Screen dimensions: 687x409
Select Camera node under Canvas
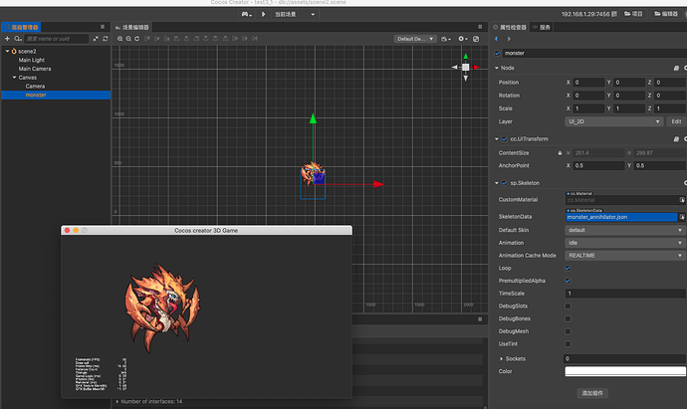point(35,87)
